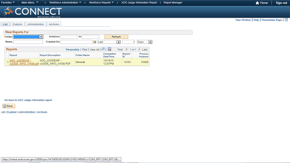Sort by Report column header
290x163 pixels.
pos(13,55)
